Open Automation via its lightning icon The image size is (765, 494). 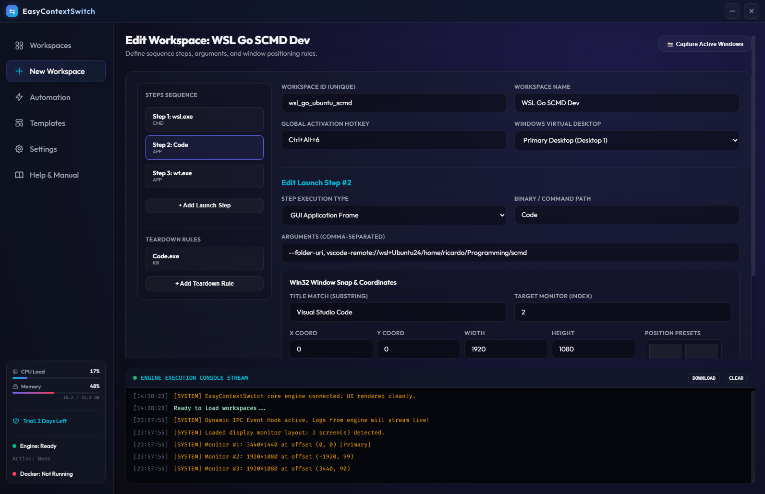(19, 97)
